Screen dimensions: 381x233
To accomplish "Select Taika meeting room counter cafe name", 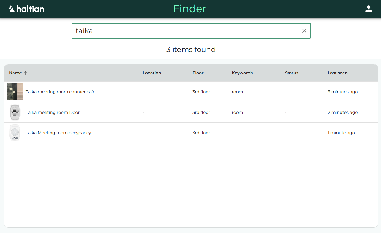I will 60,92.
